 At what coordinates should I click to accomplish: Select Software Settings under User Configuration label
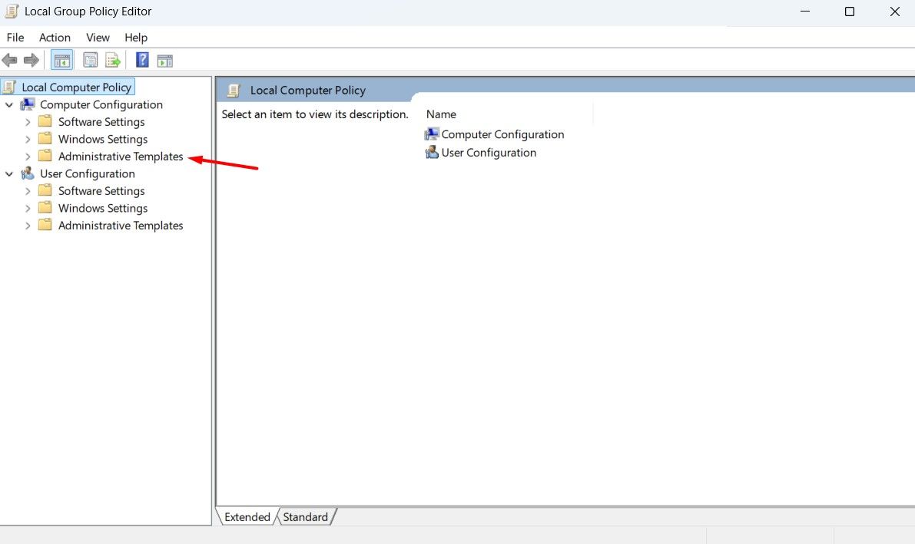101,191
